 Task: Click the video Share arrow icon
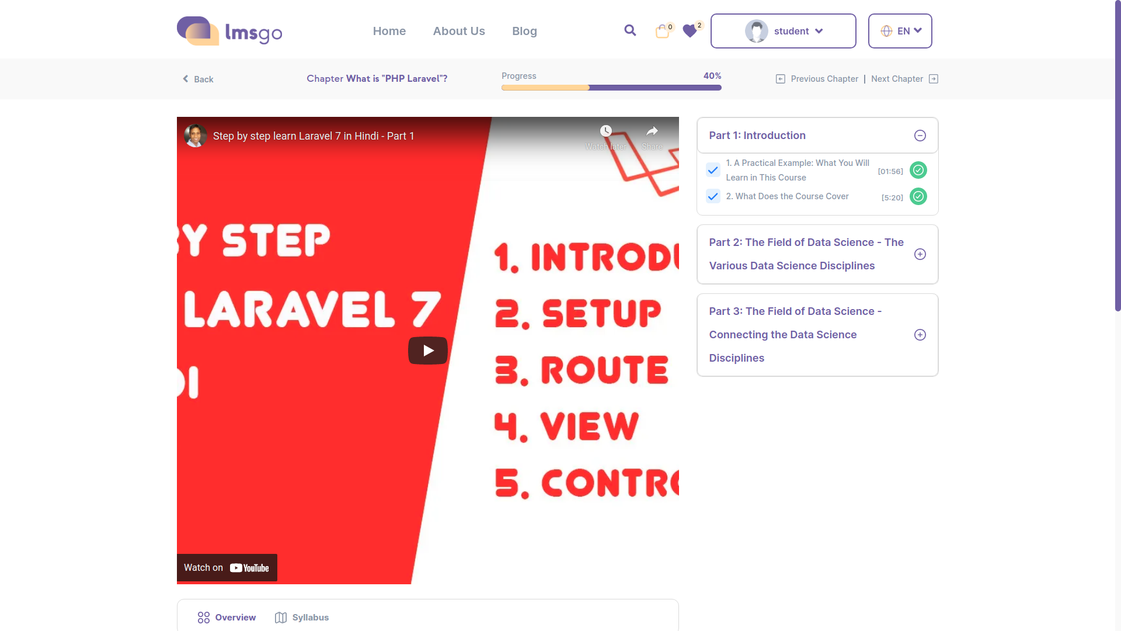click(x=652, y=131)
